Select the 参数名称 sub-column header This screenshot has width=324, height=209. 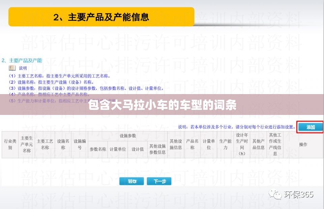coord(98,149)
